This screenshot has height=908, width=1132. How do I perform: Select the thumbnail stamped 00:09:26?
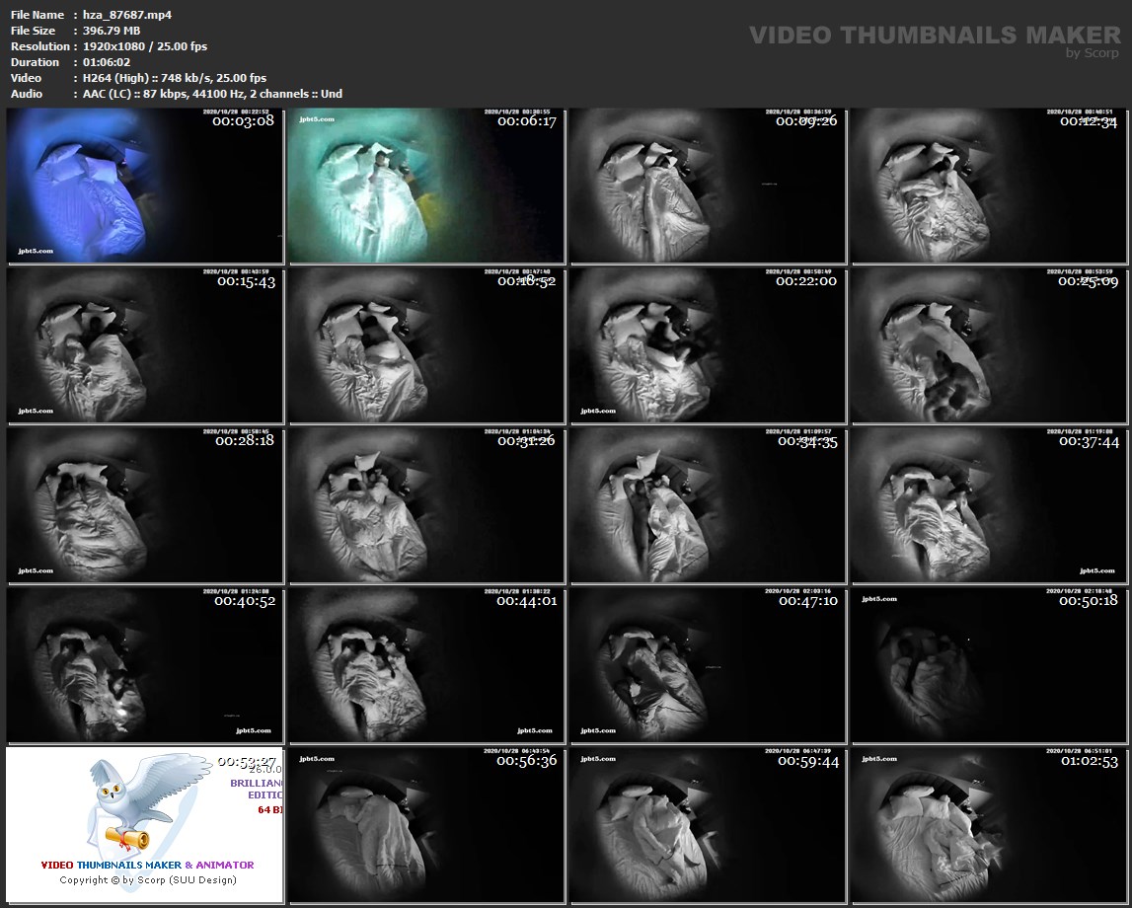point(709,186)
